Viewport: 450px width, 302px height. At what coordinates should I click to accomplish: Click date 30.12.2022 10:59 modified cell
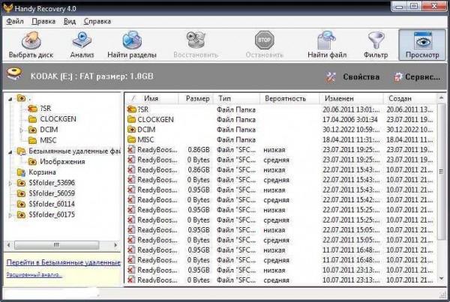351,130
